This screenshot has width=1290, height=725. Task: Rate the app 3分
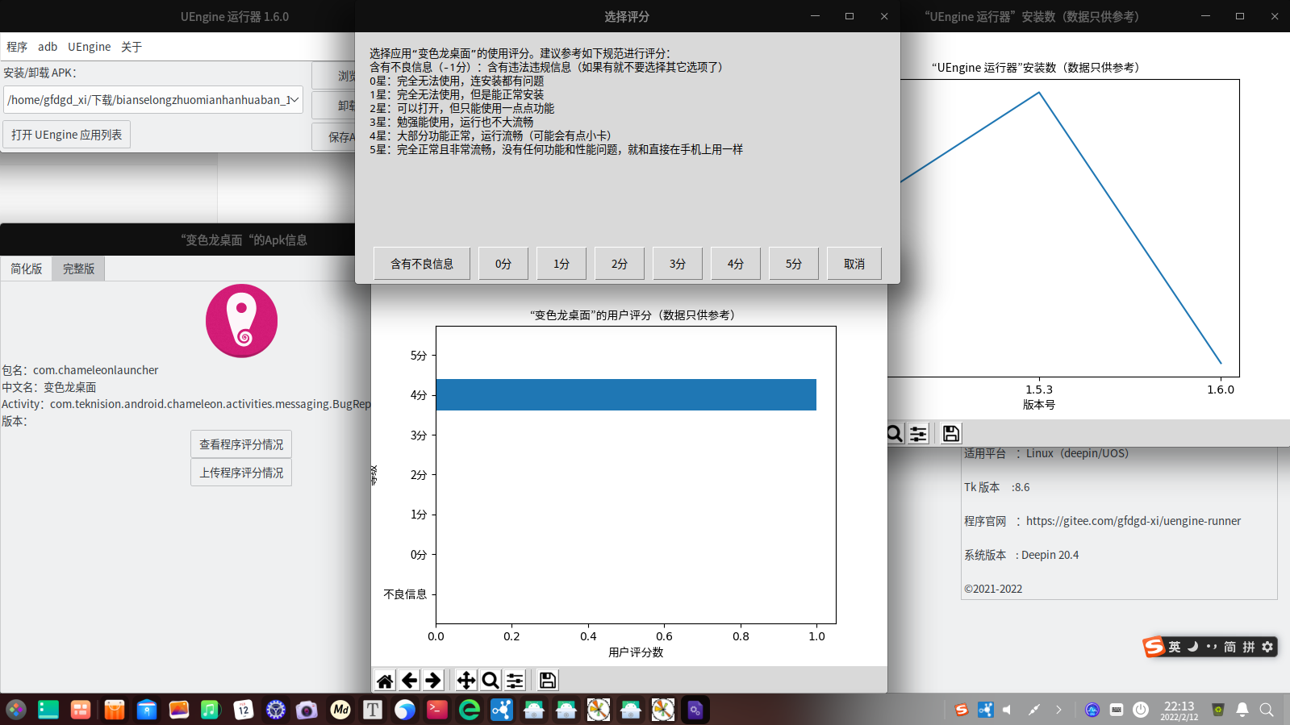[678, 264]
